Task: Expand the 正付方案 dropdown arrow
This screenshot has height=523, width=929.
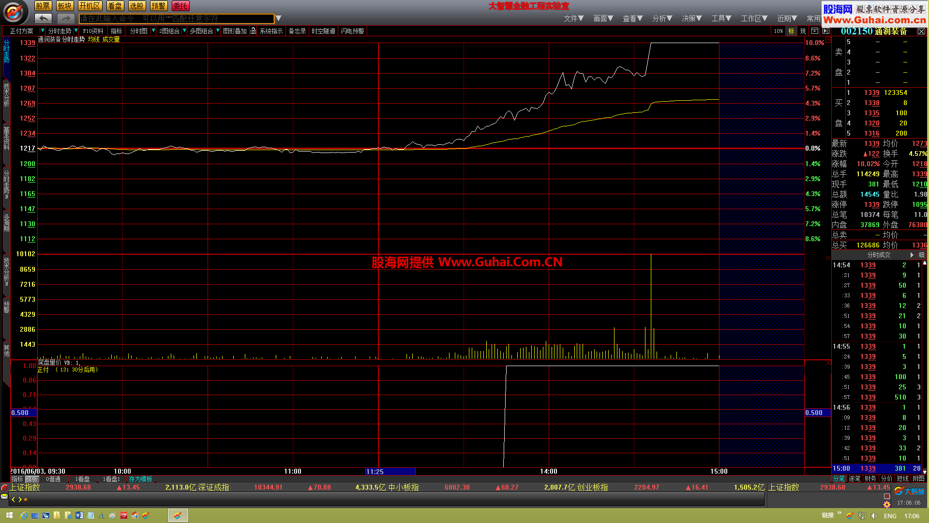Action: click(42, 31)
